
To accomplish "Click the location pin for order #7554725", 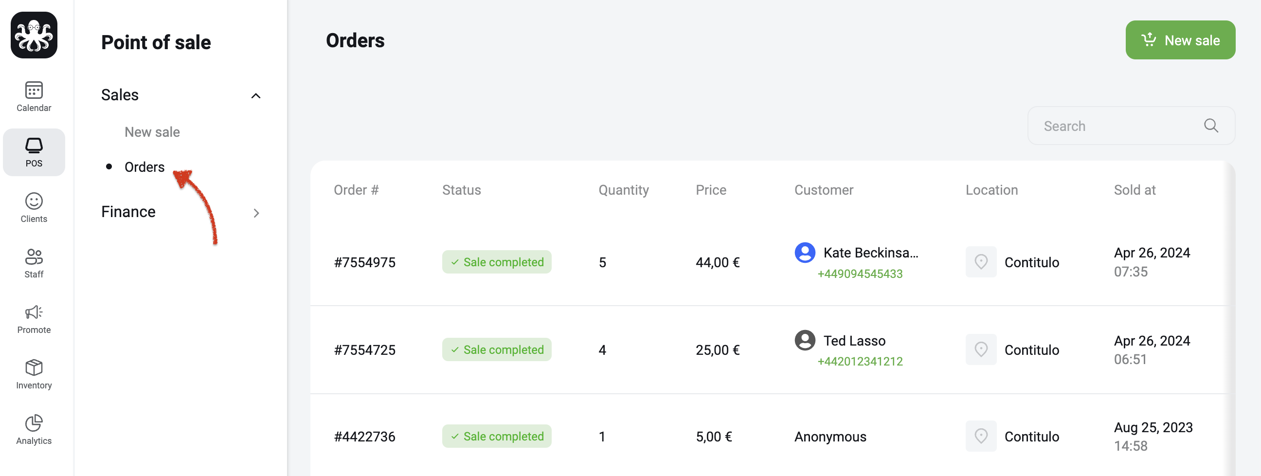I will pyautogui.click(x=980, y=349).
